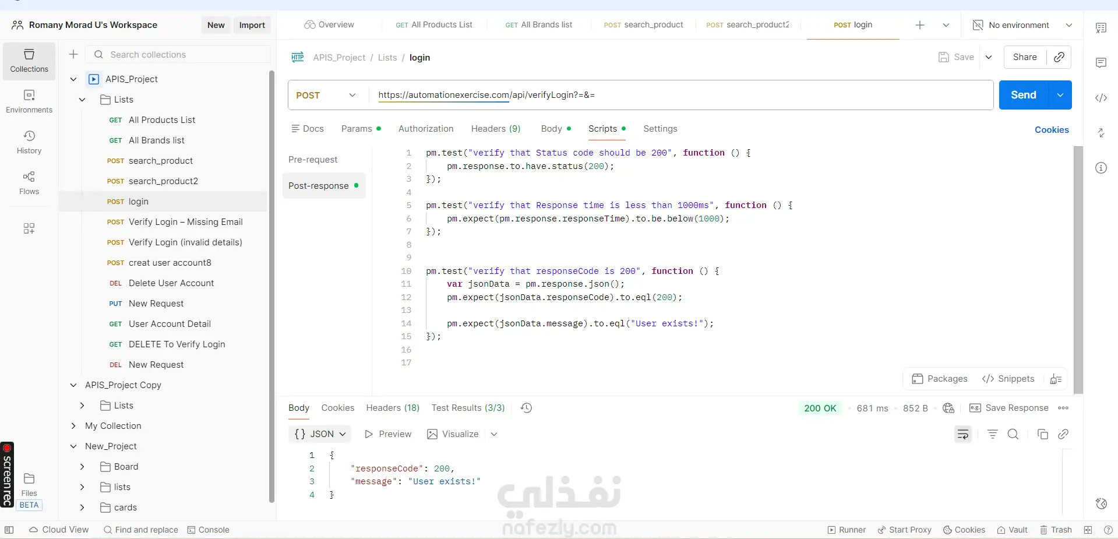Click the network globe icon in response bar
This screenshot has width=1118, height=539.
948,408
